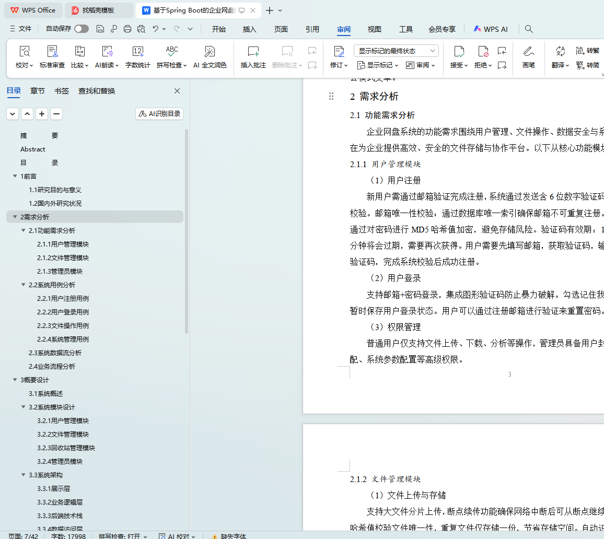Viewport: 604px width, 539px height.
Task: Jump to 2.3系统数据流分析 in outline
Action: pyautogui.click(x=55, y=353)
